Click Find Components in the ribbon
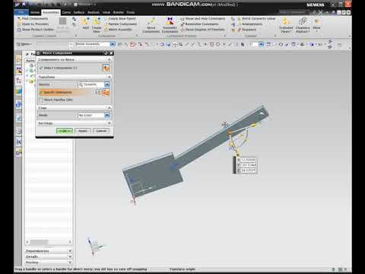 [x=33, y=18]
